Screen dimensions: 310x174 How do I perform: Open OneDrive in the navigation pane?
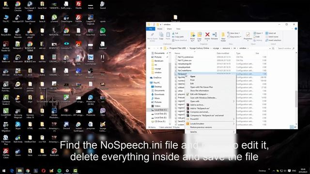157,78
